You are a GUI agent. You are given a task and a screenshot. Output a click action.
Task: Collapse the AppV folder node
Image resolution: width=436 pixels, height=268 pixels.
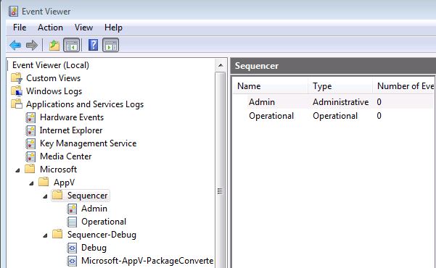point(31,183)
